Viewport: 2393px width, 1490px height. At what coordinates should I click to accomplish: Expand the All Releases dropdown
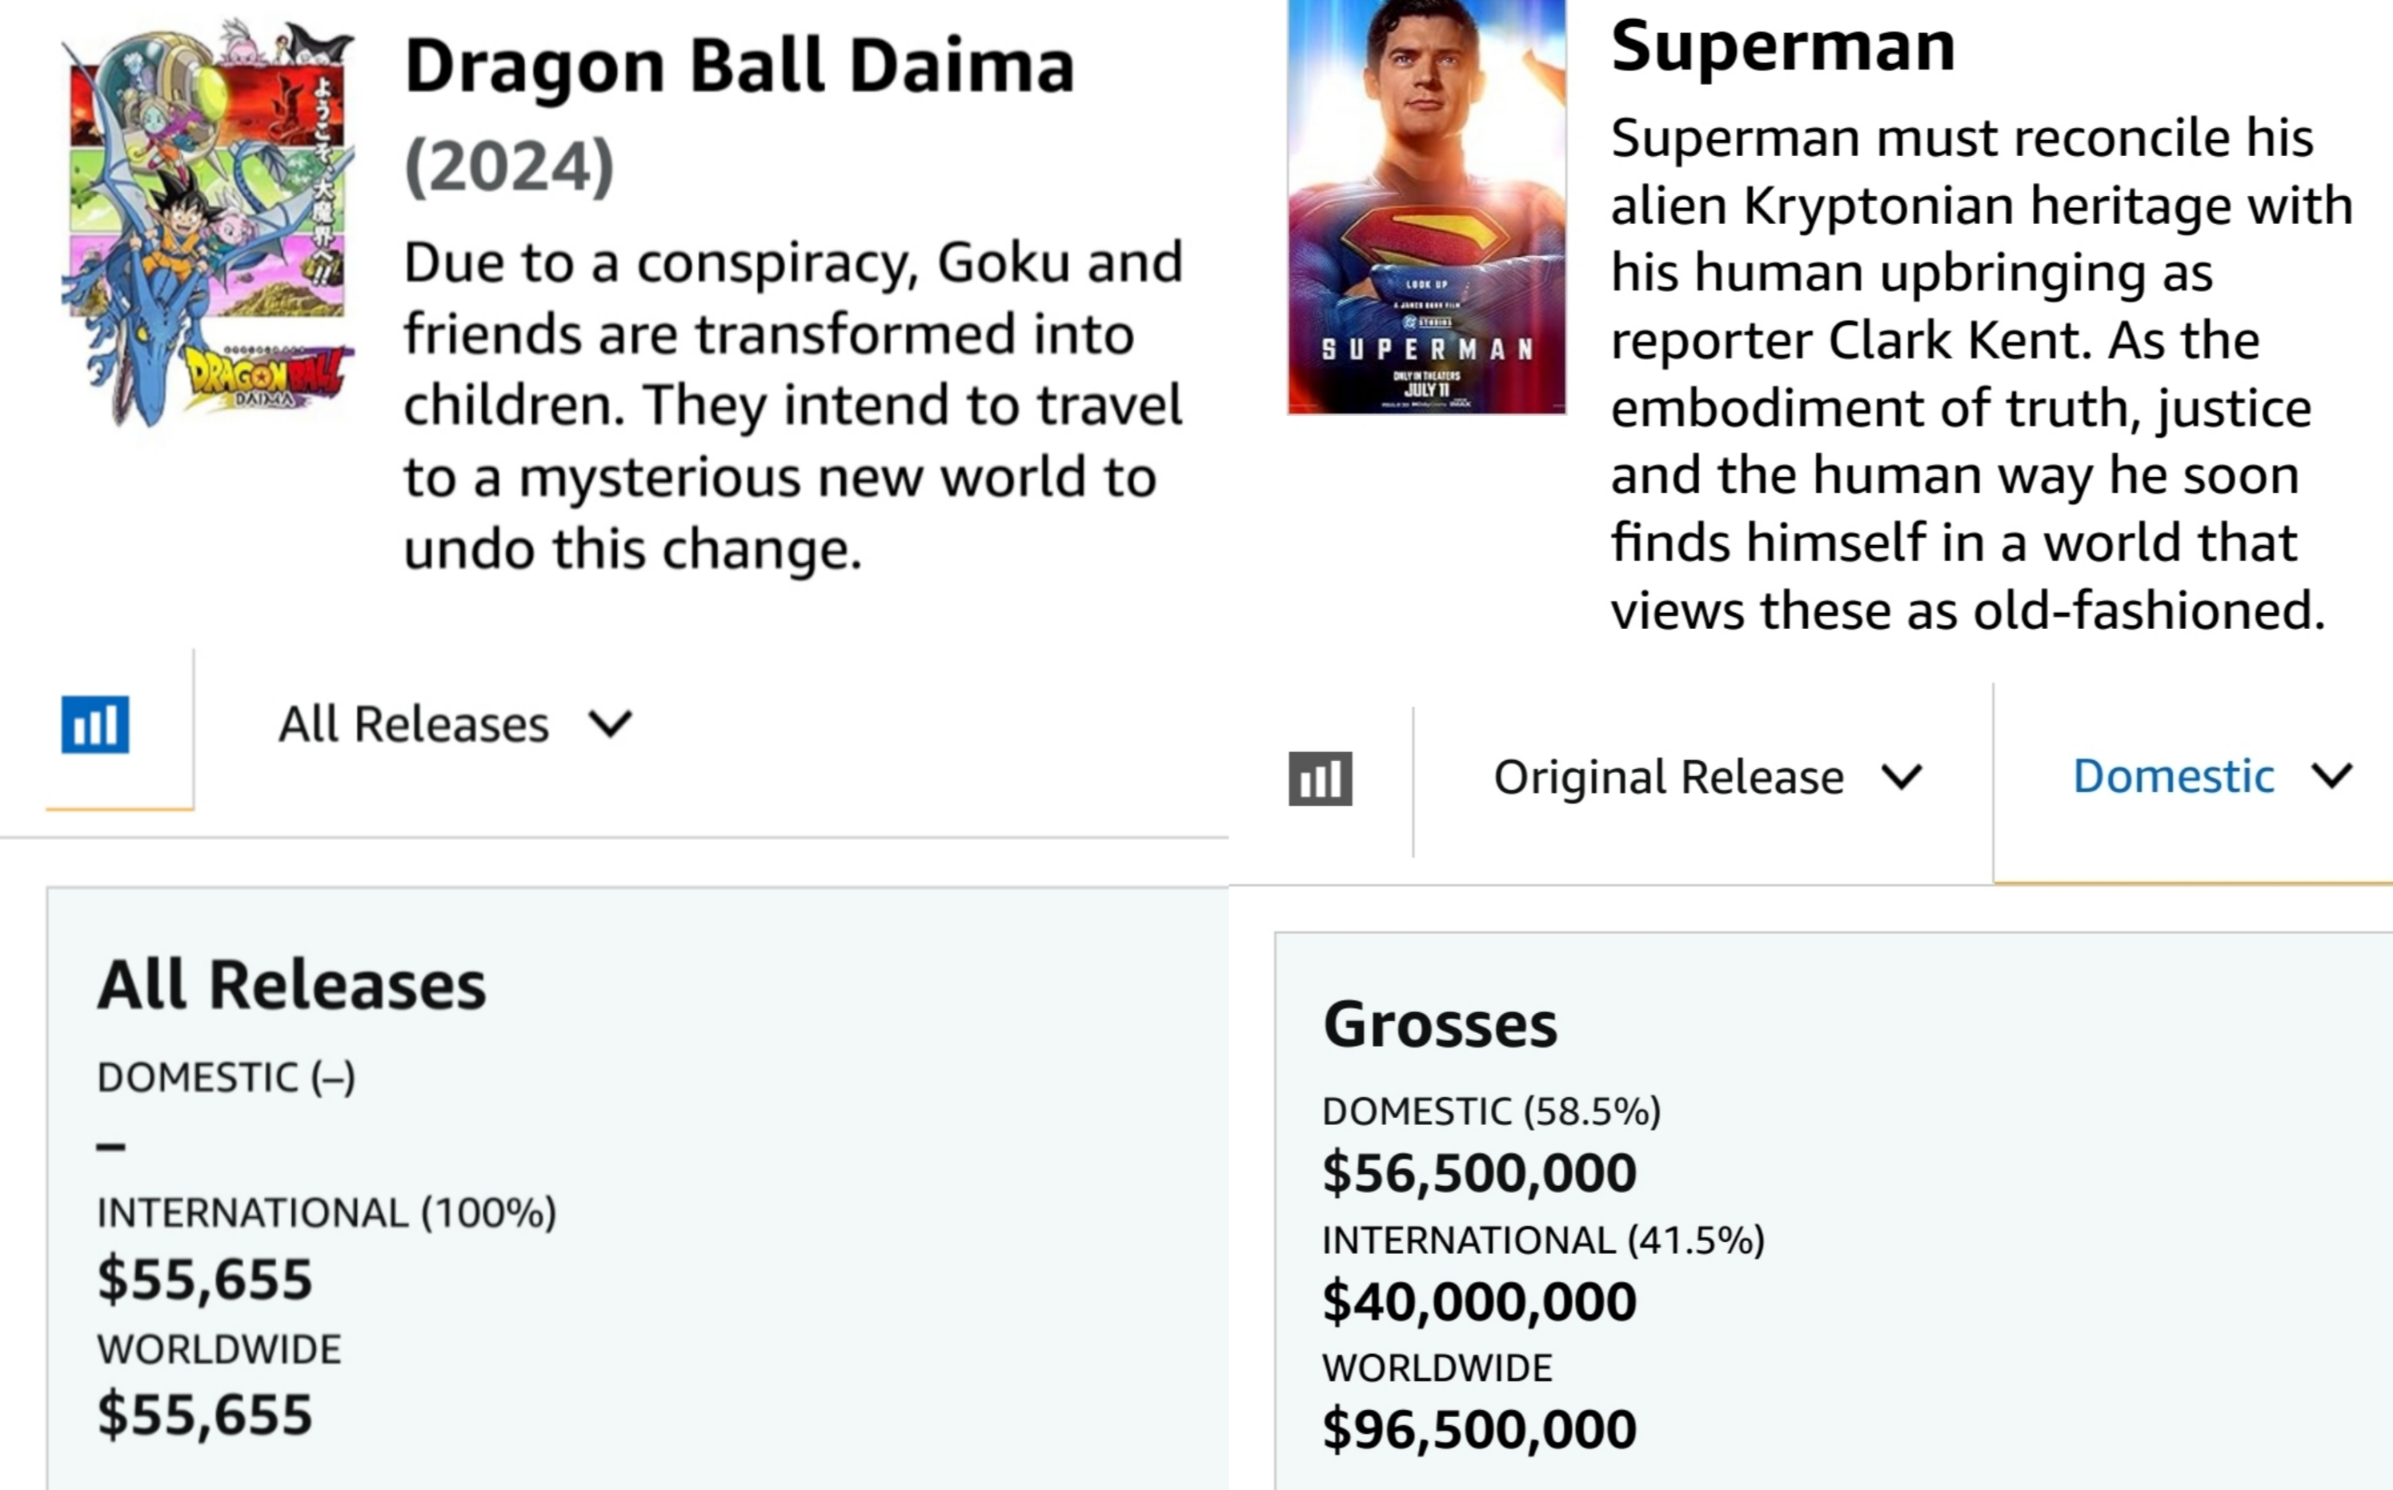tap(455, 724)
